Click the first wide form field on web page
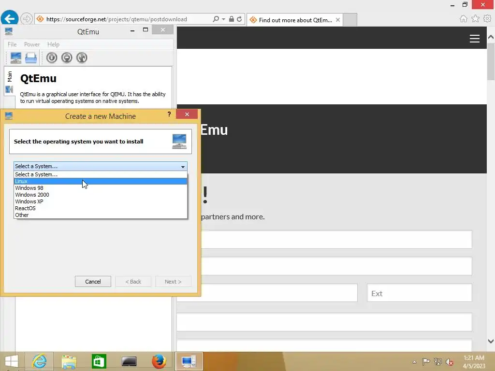The image size is (495, 371). pyautogui.click(x=336, y=240)
